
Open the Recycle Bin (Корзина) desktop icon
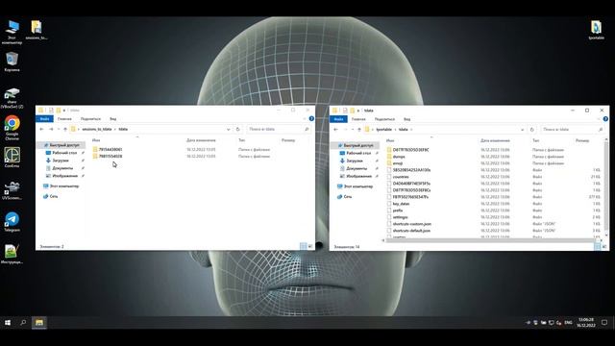point(12,62)
